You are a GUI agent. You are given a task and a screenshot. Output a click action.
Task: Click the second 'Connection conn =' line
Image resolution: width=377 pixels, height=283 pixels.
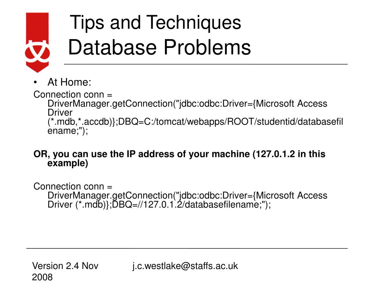tap(73, 186)
